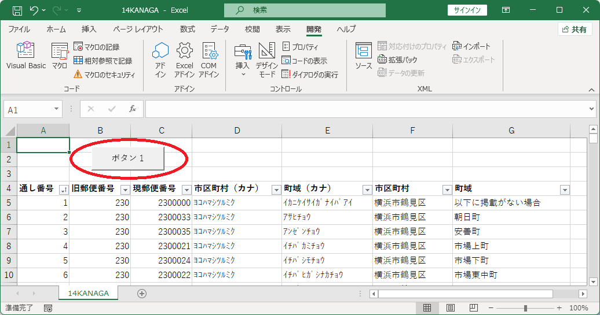Image resolution: width=600 pixels, height=315 pixels.
Task: Open the XML Source (ソース) pane
Action: coord(363,55)
